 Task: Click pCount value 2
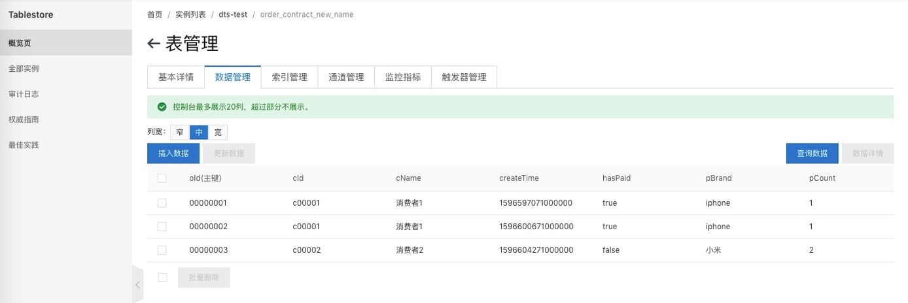click(x=812, y=250)
